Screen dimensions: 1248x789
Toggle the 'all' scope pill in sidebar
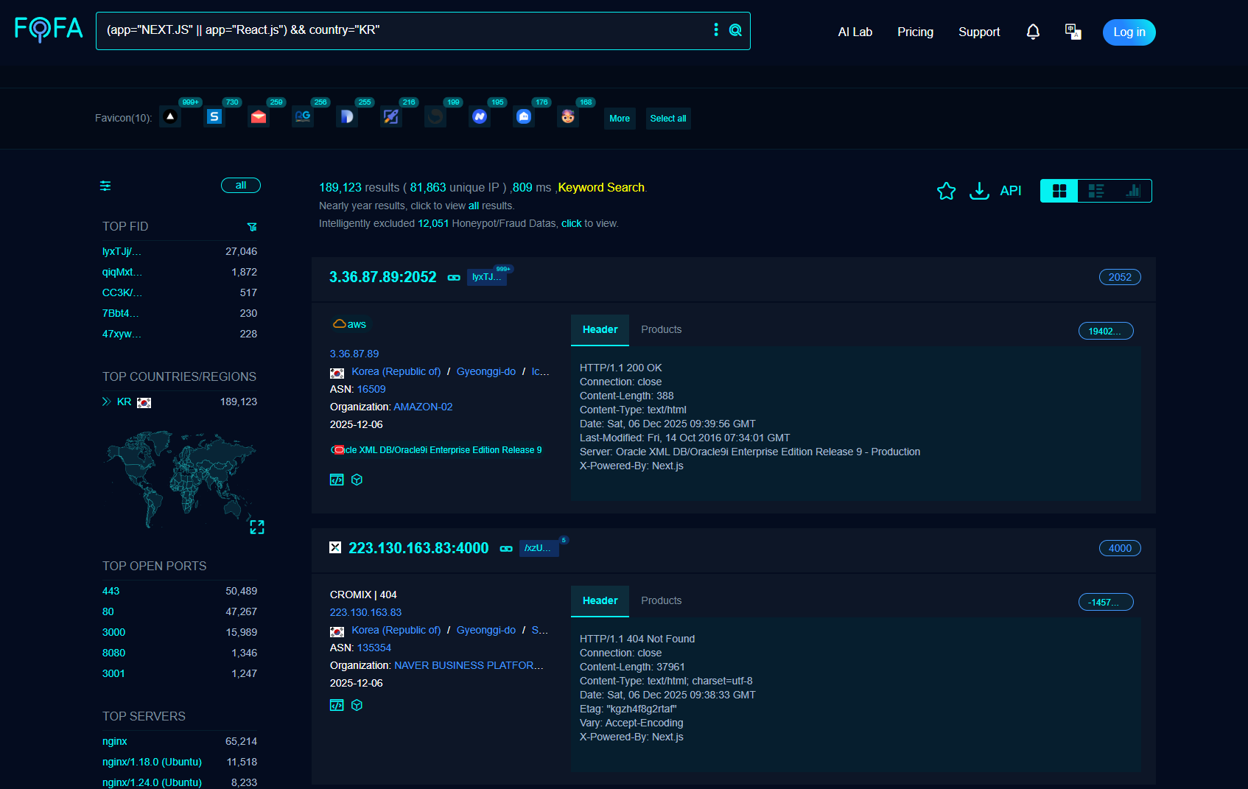point(240,185)
